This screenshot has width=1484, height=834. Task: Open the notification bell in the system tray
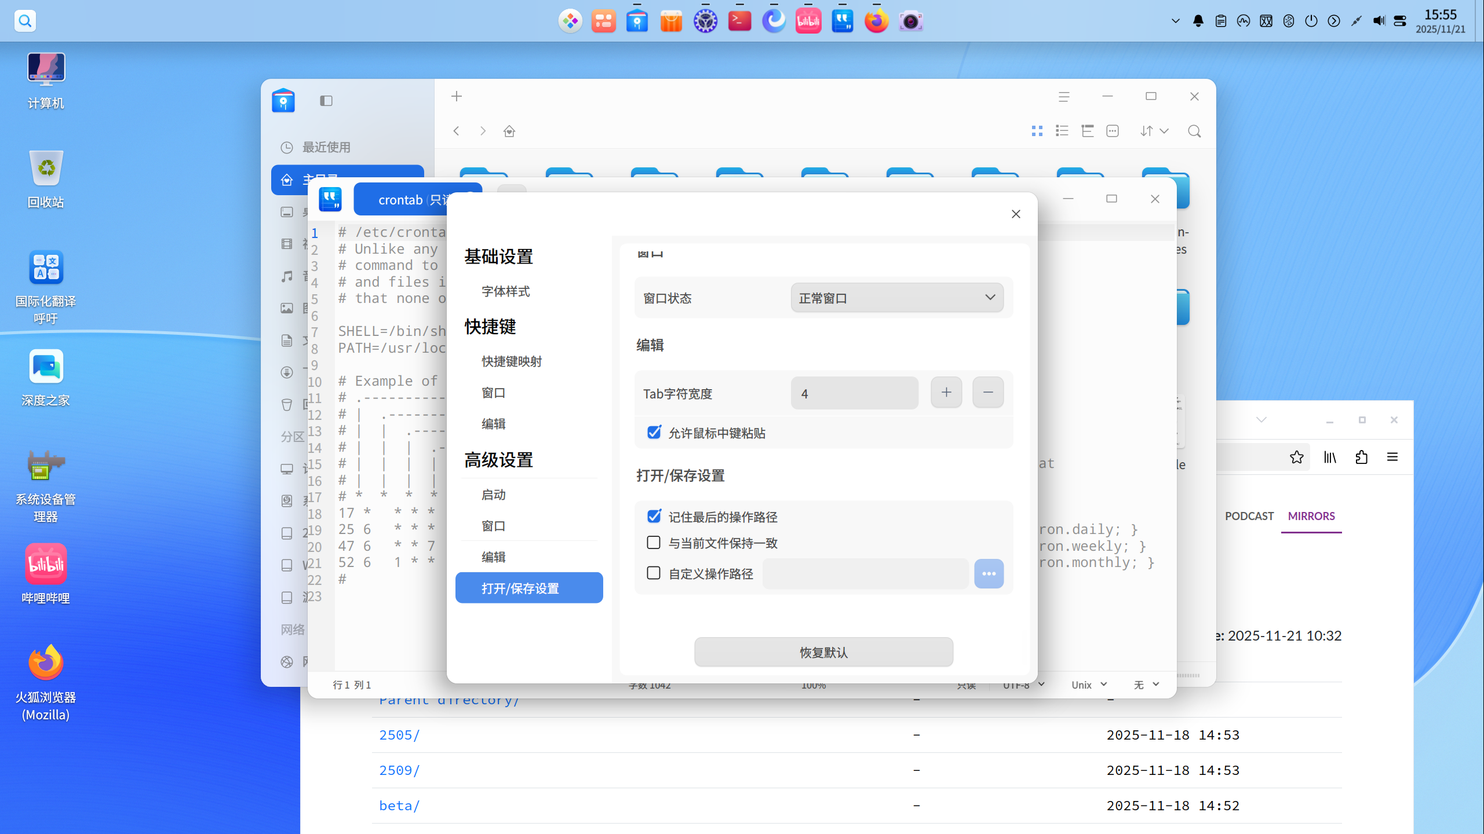(x=1198, y=21)
